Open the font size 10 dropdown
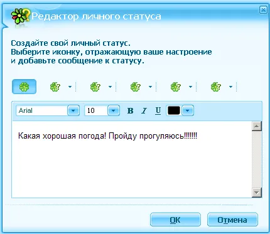 click(114, 110)
